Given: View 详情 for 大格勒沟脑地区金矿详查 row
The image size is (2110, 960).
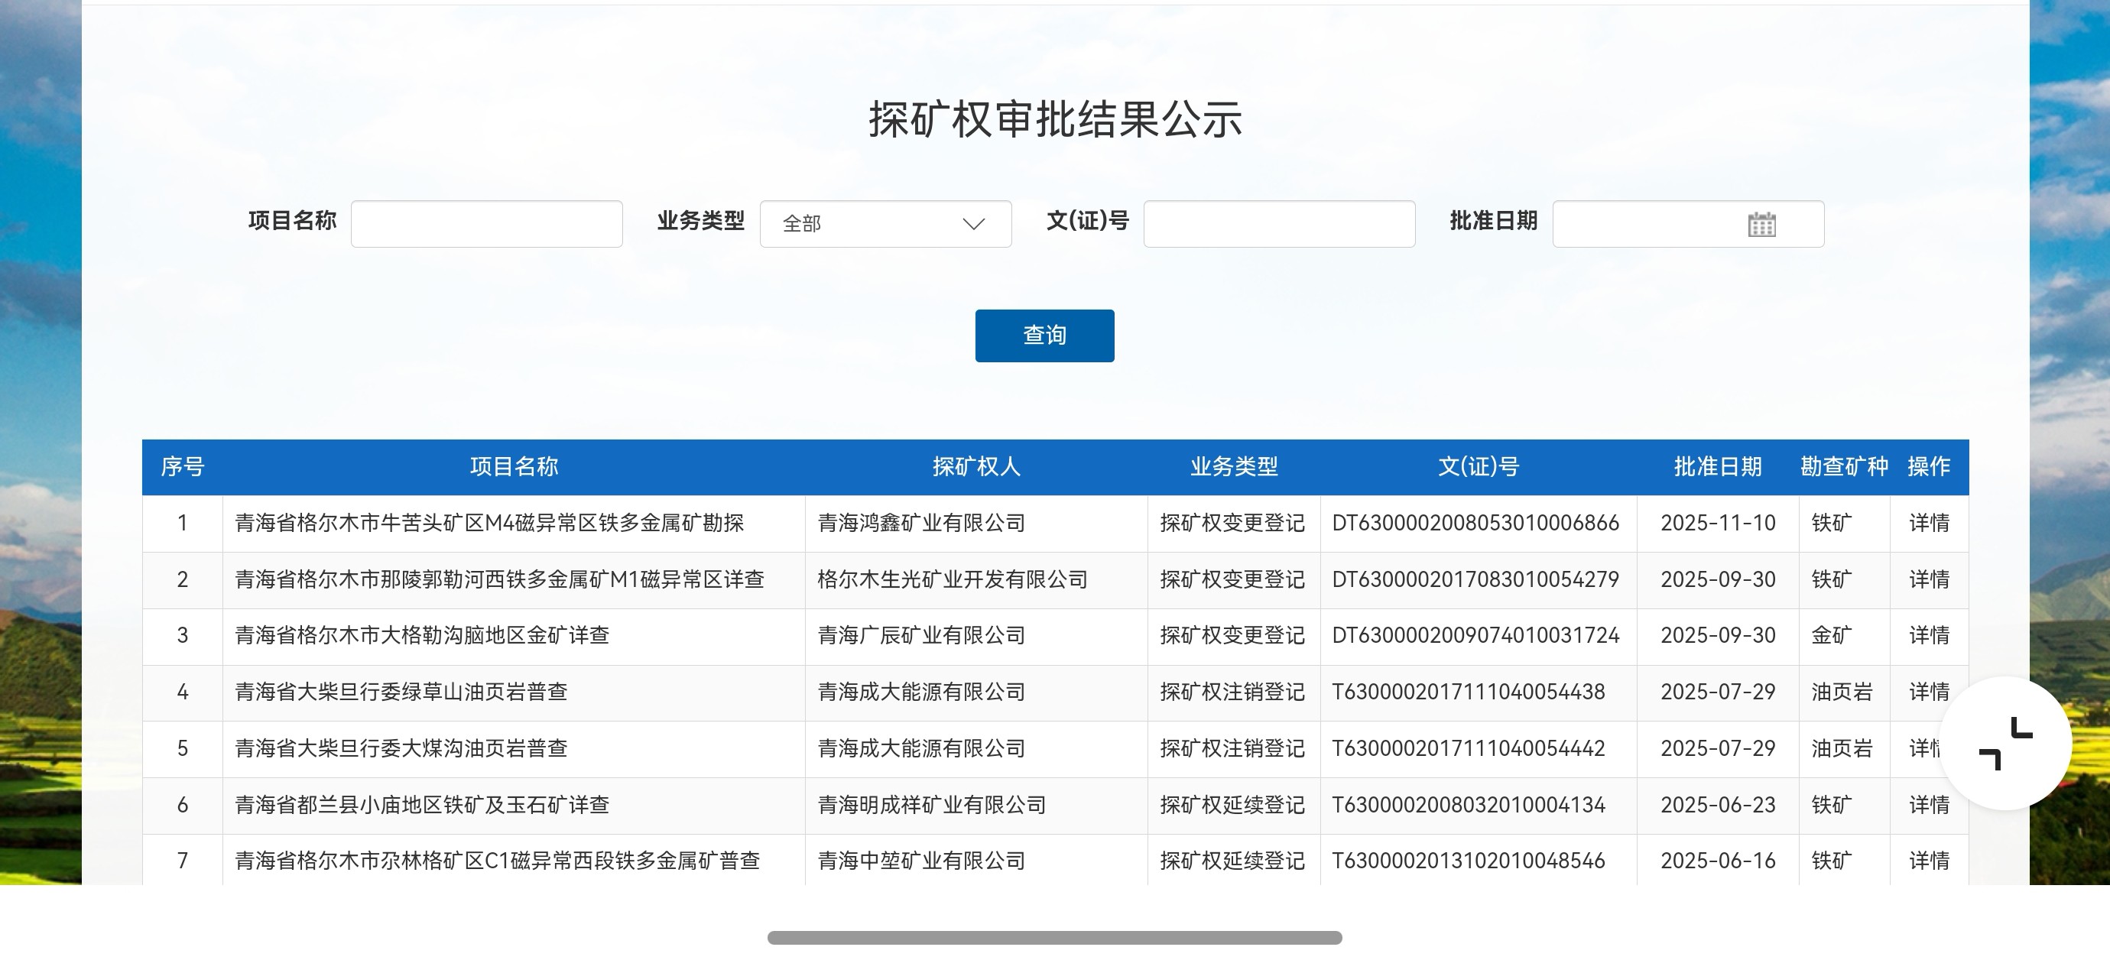Looking at the screenshot, I should pyautogui.click(x=1928, y=636).
